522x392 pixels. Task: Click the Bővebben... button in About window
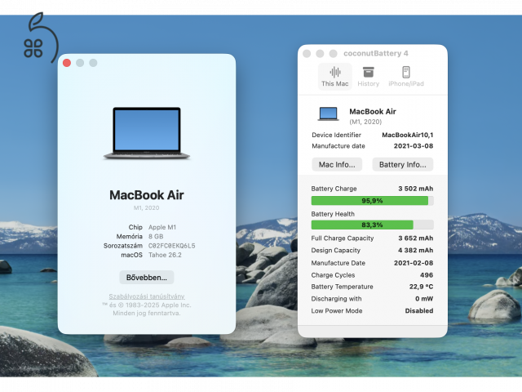click(x=147, y=278)
